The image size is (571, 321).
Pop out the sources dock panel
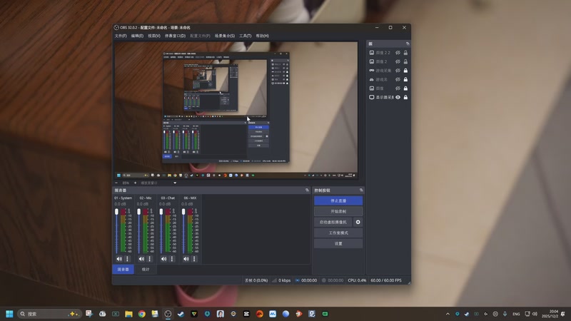408,44
